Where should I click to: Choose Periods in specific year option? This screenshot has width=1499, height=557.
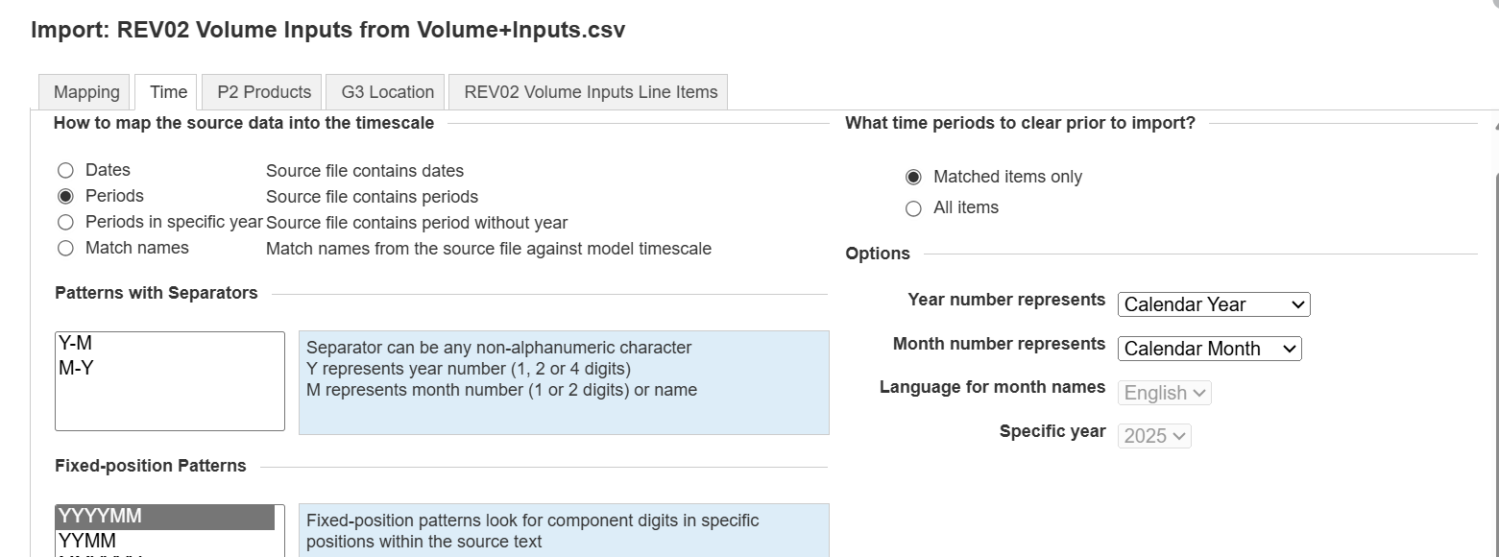(65, 222)
